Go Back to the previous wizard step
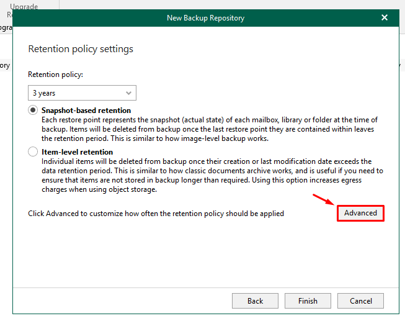This screenshot has width=405, height=321. pos(255,301)
